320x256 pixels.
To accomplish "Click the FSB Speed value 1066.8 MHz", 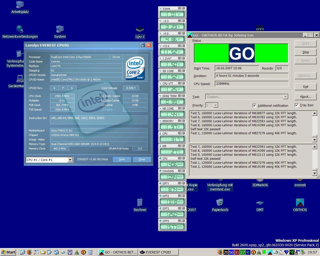I will point(62,109).
